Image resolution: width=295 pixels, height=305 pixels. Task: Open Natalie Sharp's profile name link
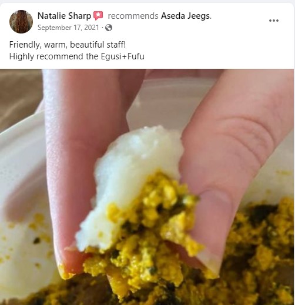coord(64,16)
